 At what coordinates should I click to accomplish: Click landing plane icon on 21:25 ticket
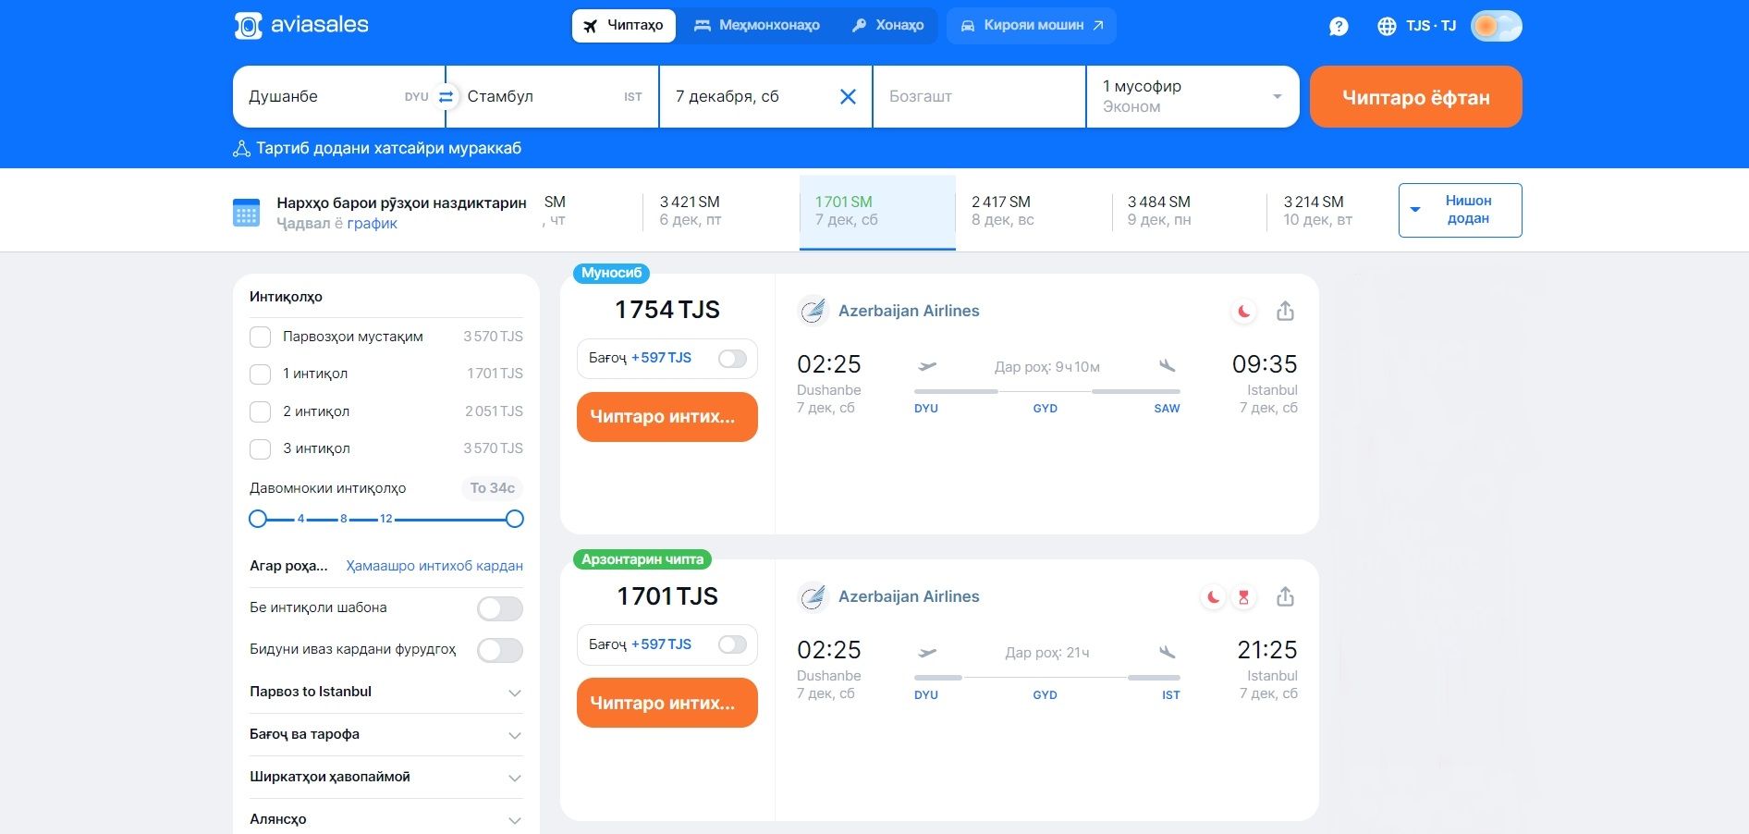1168,652
